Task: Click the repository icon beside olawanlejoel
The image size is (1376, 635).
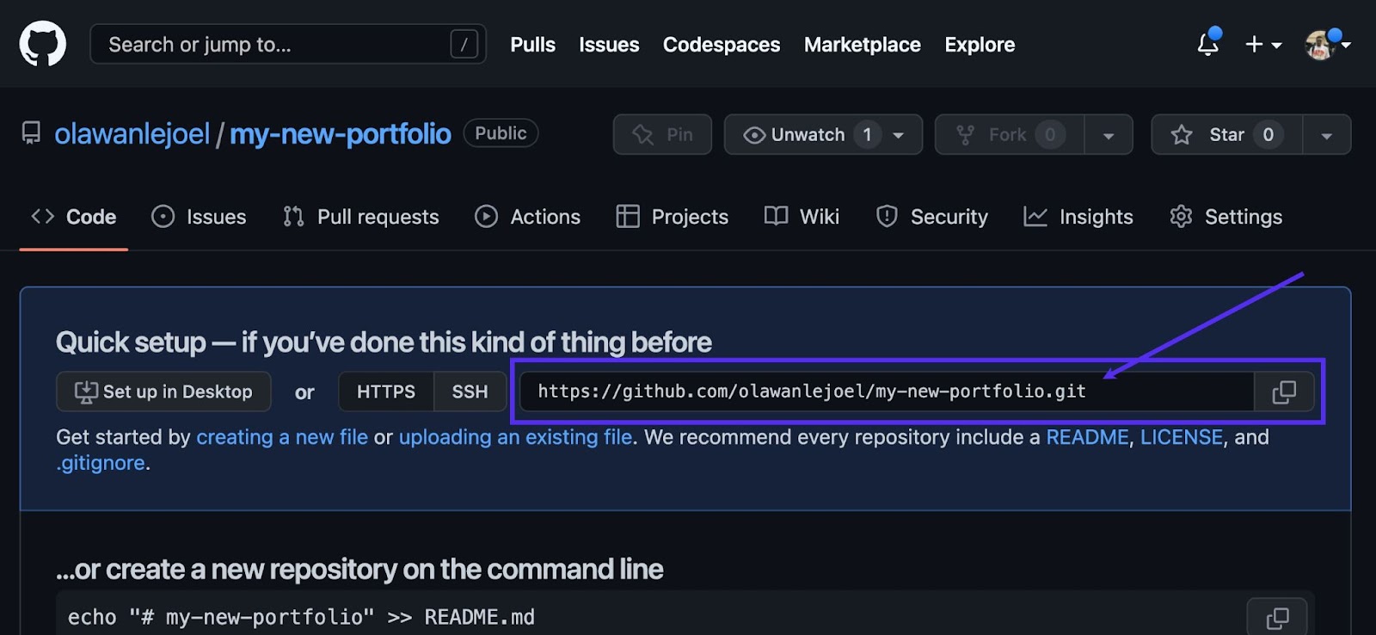Action: coord(31,133)
